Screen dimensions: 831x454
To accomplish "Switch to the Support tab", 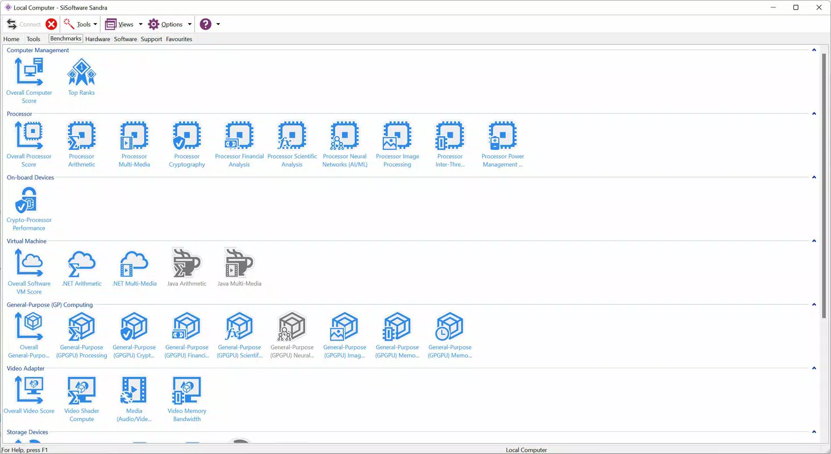I will tap(151, 39).
